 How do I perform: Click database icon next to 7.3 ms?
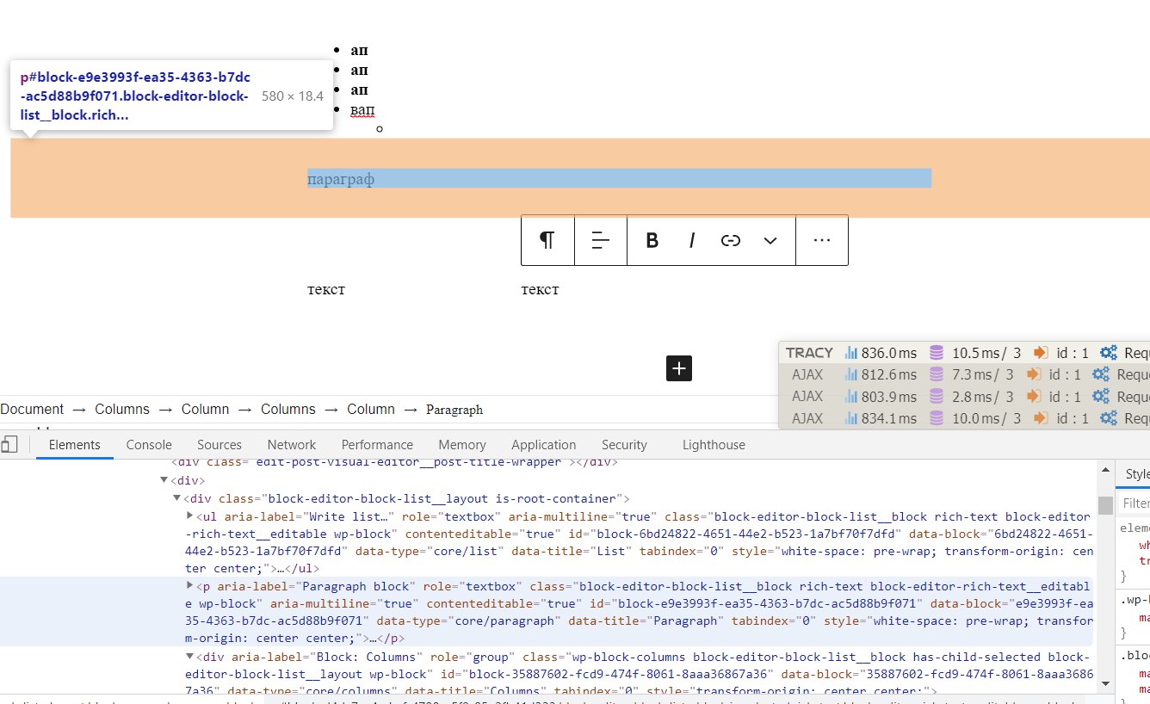coord(936,374)
